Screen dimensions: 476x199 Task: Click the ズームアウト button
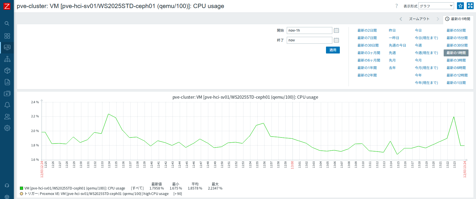pos(419,19)
